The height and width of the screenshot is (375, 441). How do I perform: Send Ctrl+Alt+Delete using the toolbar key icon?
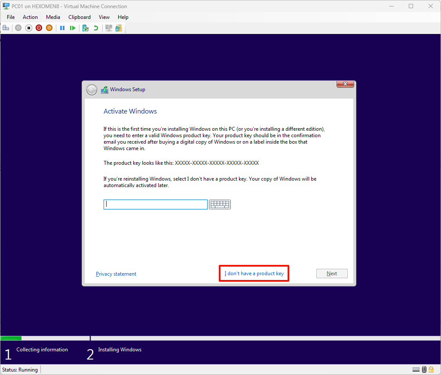pos(6,28)
